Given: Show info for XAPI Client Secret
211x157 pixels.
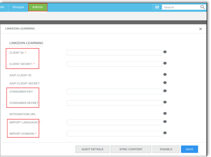Looking at the screenshot, I should pyautogui.click(x=165, y=83).
